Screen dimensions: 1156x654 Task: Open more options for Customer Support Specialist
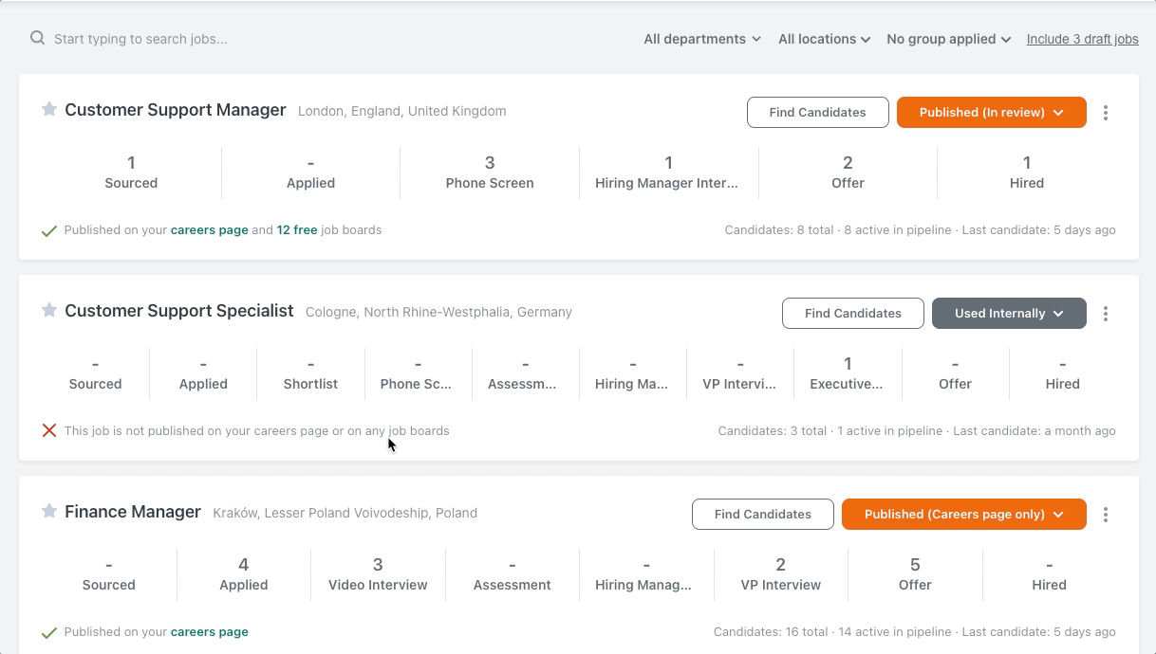click(1106, 314)
